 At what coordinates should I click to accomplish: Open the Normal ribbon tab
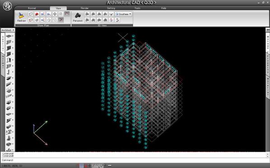[x=32, y=8]
